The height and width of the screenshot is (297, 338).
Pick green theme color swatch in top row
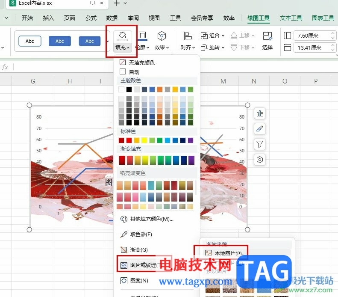pos(191,89)
